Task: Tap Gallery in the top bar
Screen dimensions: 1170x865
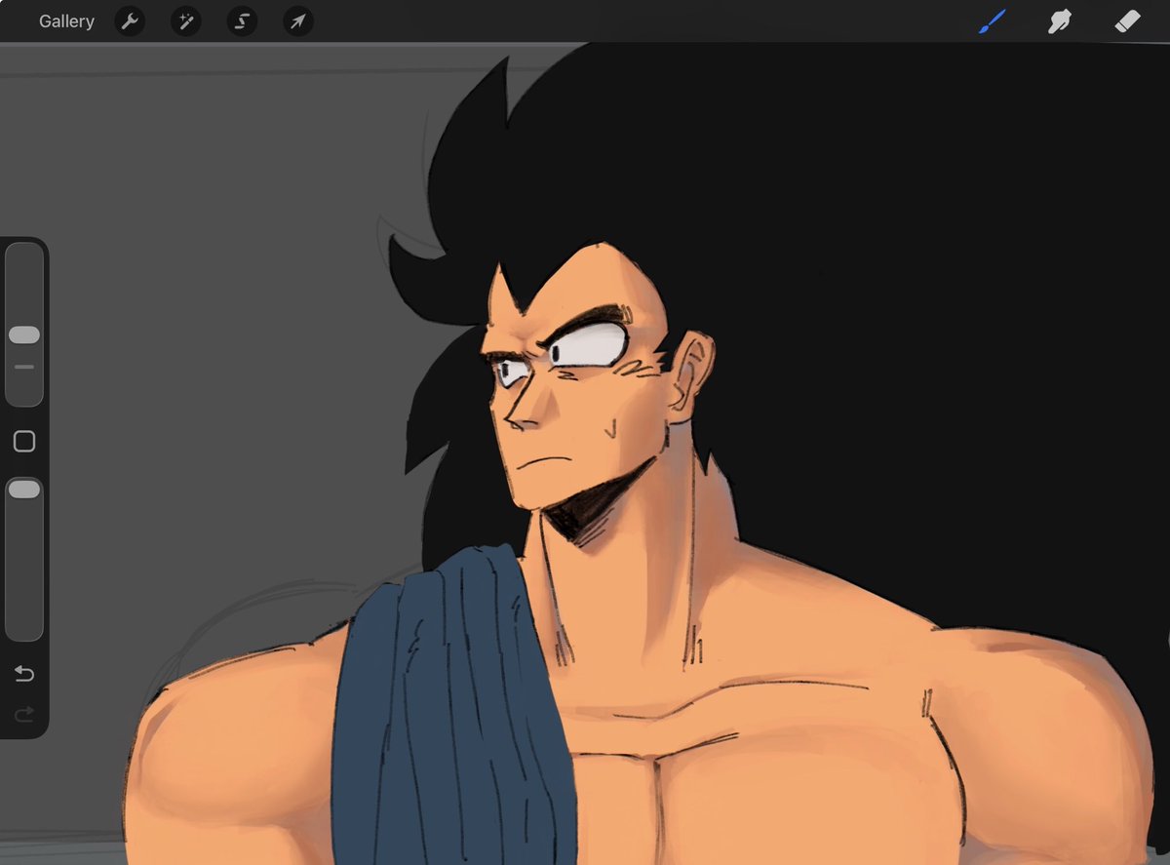Action: coord(66,20)
